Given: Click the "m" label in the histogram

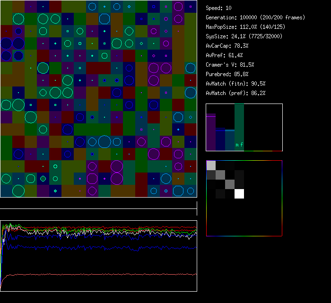Looking at the screenshot, I should coord(237,145).
